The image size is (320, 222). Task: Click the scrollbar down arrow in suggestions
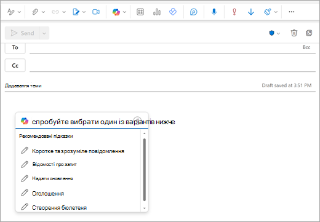(x=145, y=208)
